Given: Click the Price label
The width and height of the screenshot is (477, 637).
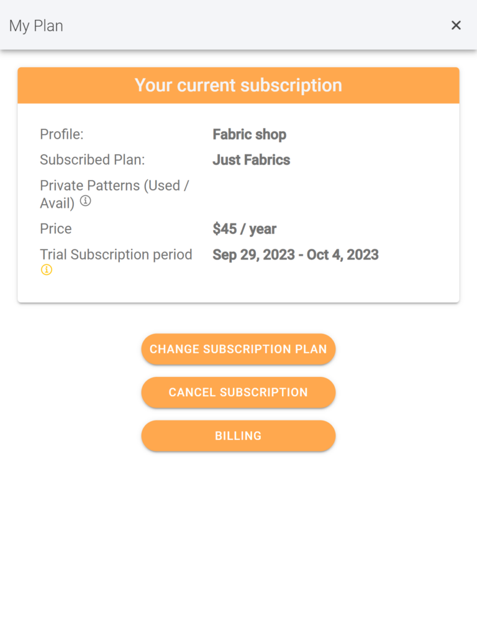Looking at the screenshot, I should coord(56,229).
